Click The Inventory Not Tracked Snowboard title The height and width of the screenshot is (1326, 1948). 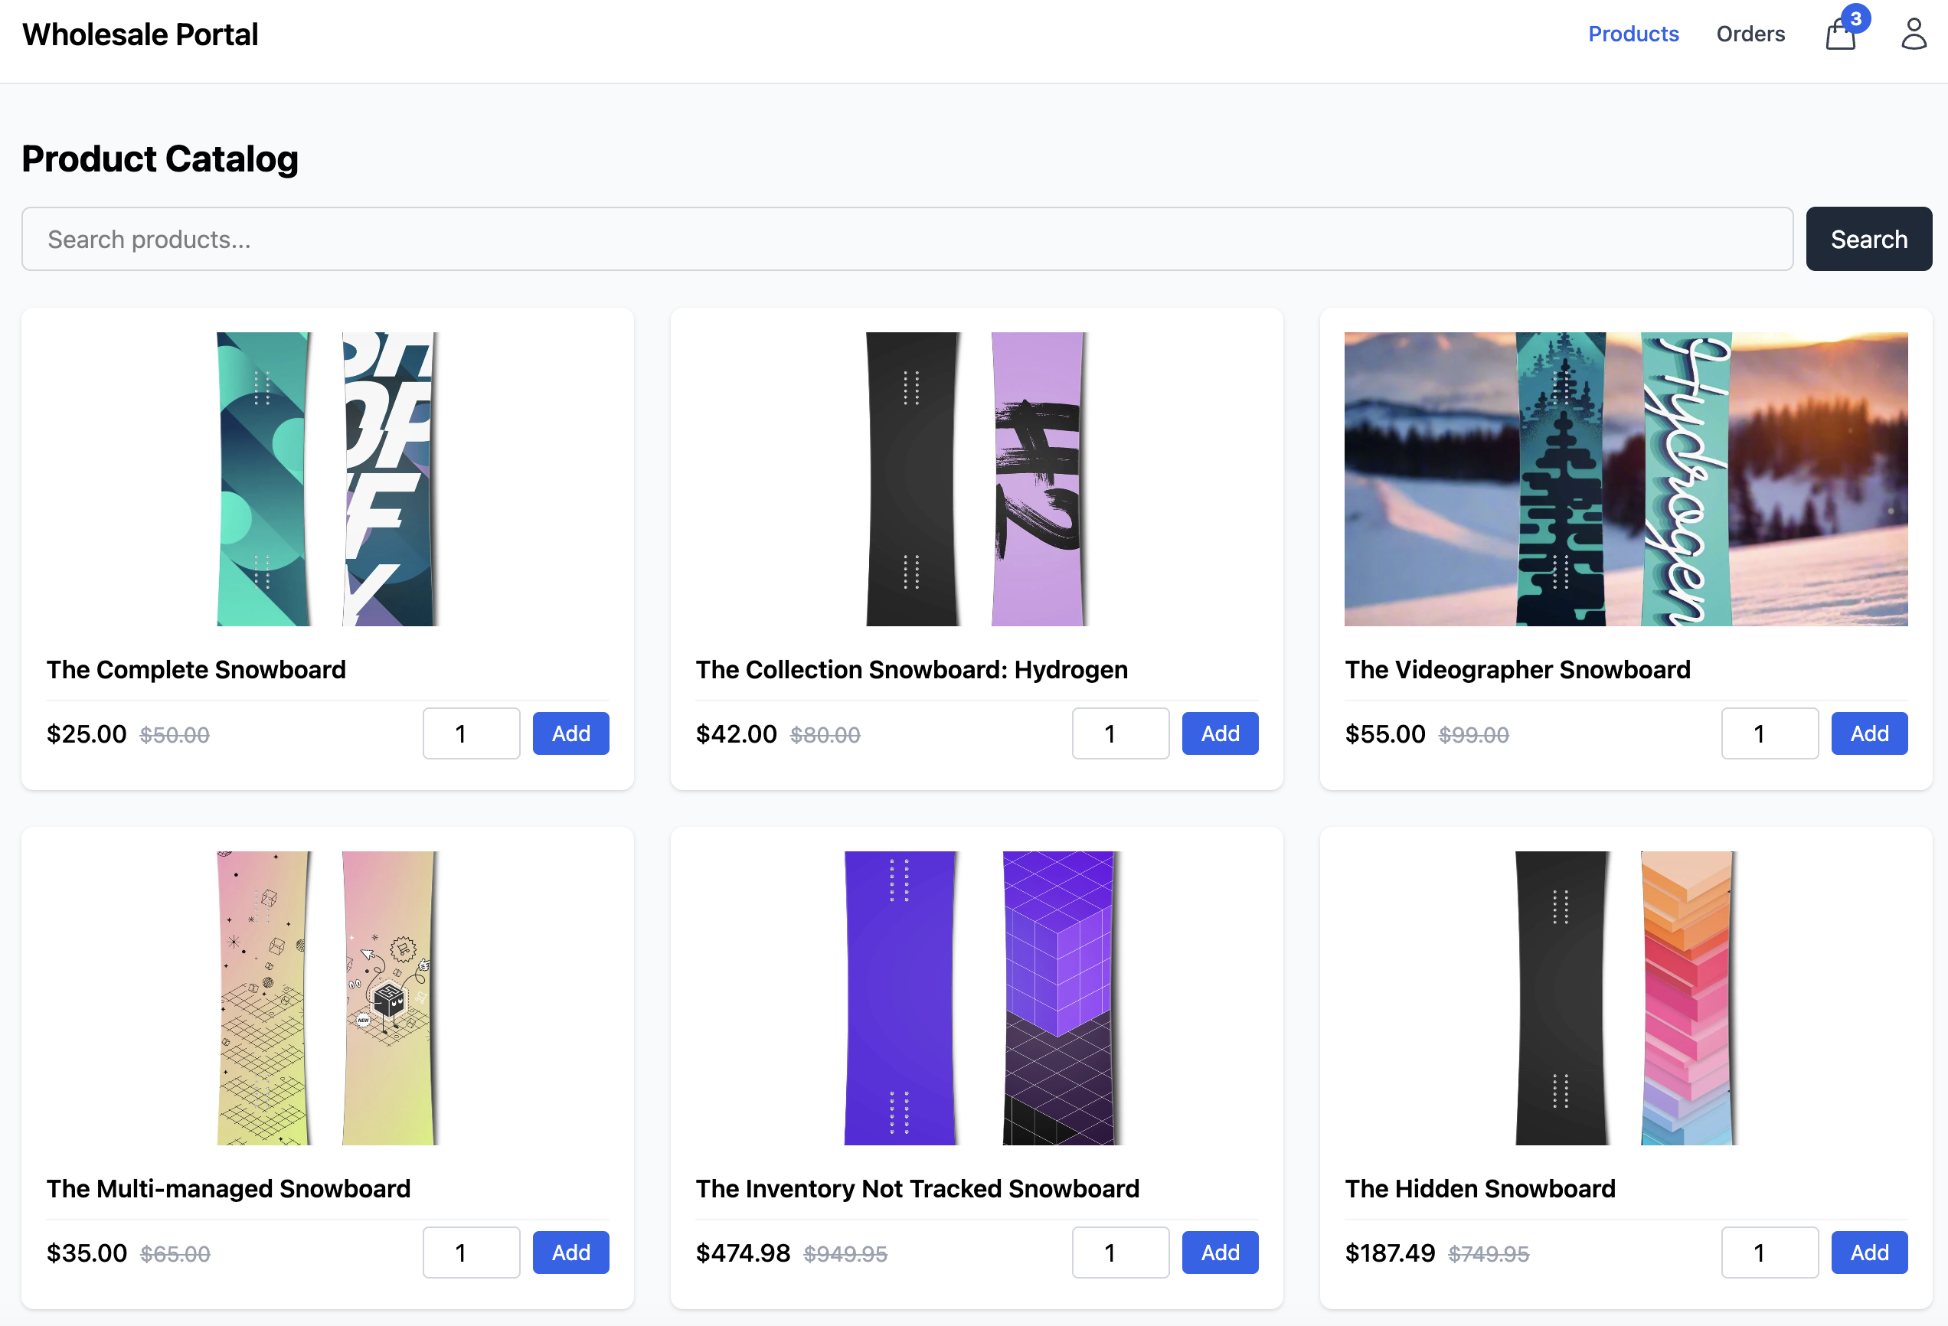click(918, 1188)
